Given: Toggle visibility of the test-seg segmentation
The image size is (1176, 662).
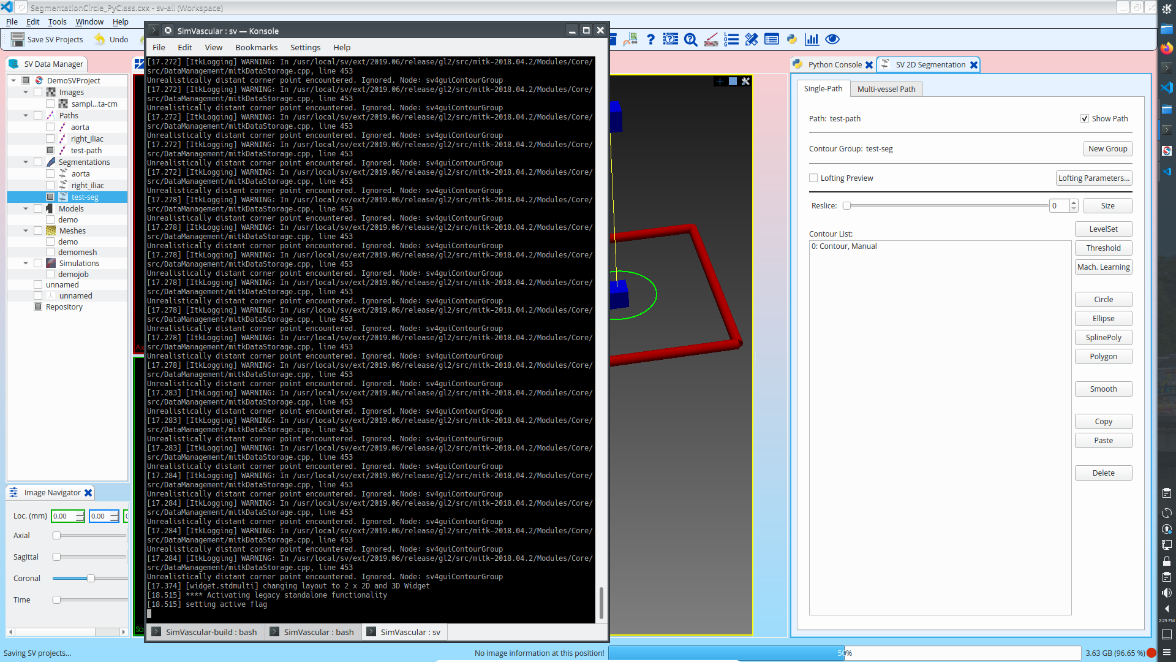Looking at the screenshot, I should click(x=50, y=197).
